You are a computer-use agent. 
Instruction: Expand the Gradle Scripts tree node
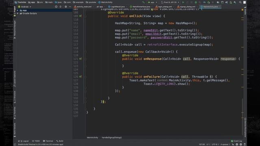[18, 13]
